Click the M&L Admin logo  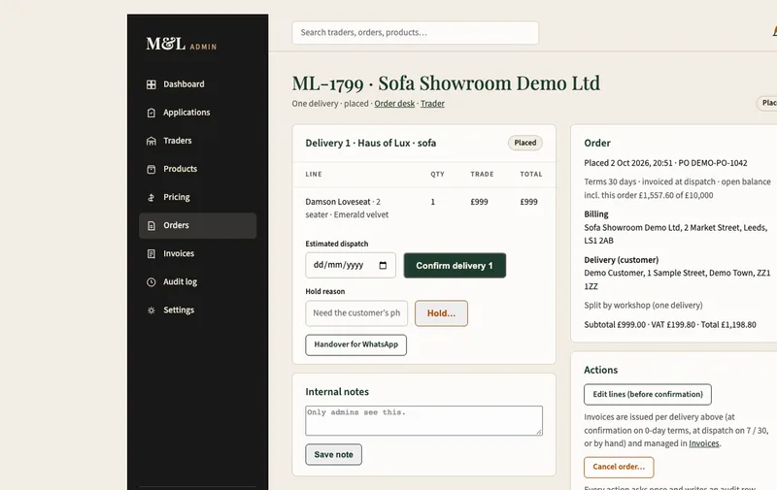[x=182, y=44]
